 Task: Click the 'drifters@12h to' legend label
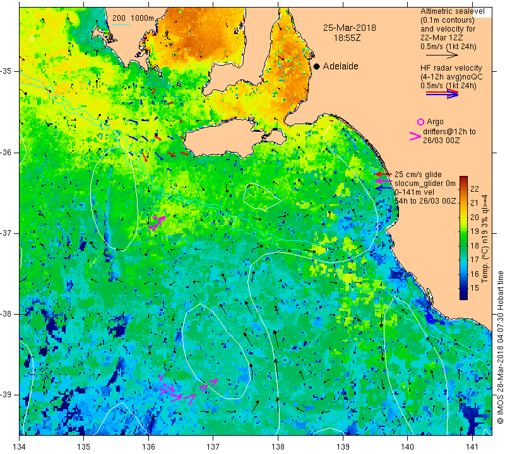coord(449,132)
